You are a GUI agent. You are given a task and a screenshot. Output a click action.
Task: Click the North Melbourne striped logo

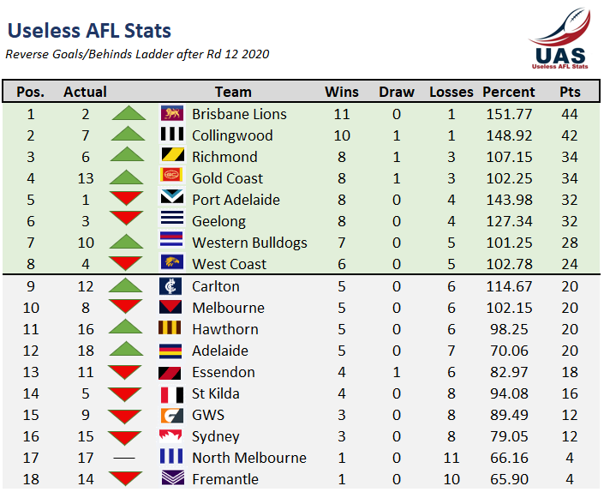click(x=172, y=456)
